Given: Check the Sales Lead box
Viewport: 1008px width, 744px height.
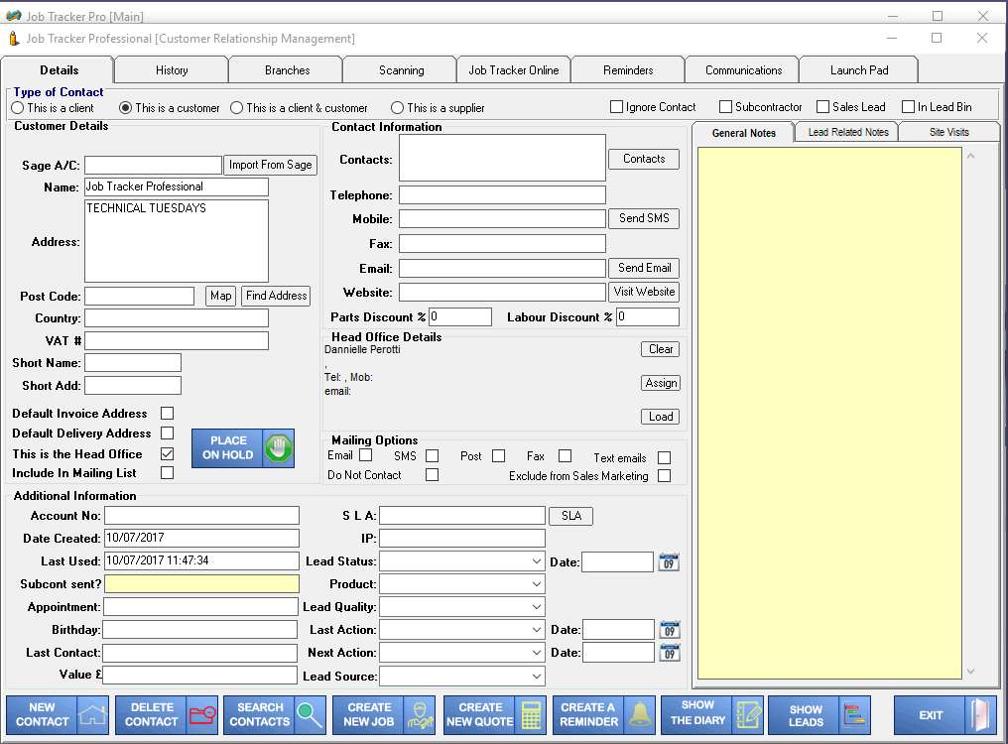Looking at the screenshot, I should (822, 107).
